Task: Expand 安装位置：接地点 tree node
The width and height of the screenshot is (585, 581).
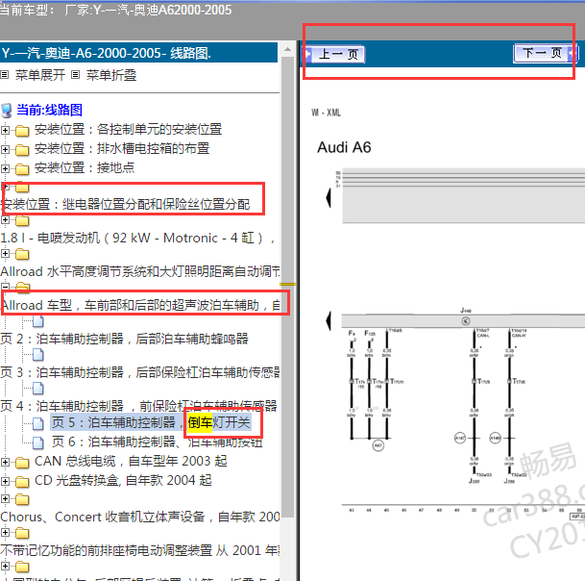Action: pos(5,168)
